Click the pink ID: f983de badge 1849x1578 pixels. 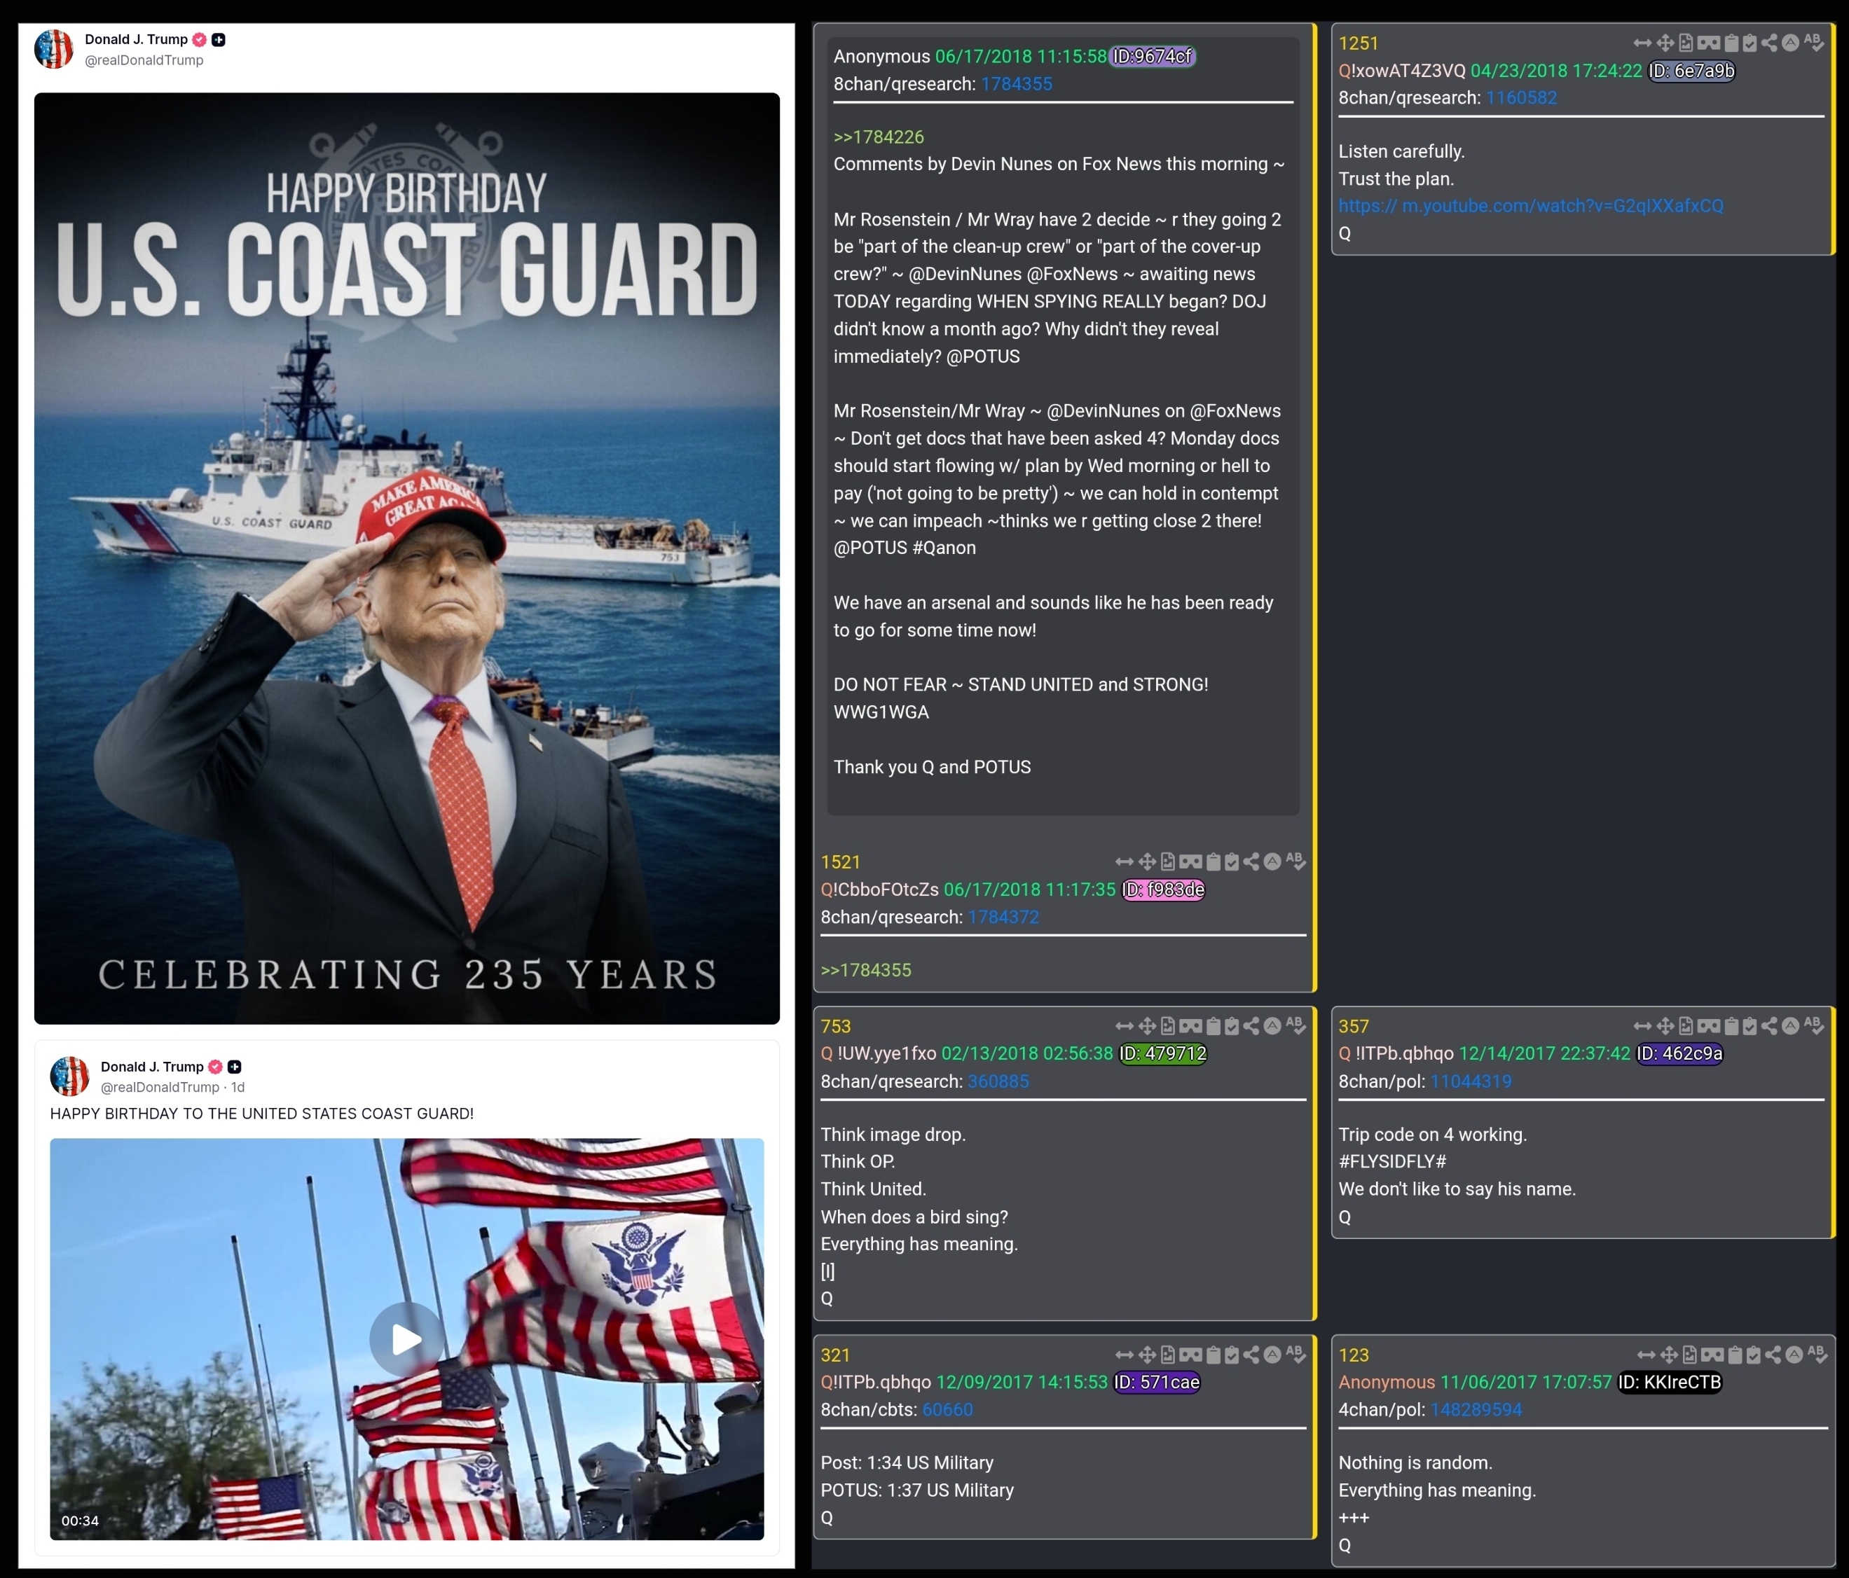[1164, 890]
